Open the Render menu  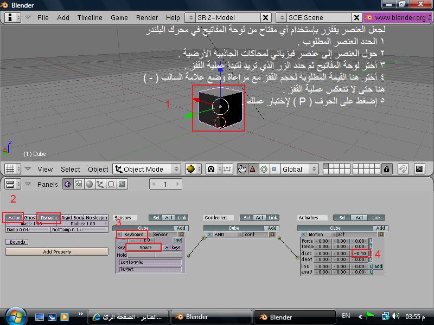(147, 18)
